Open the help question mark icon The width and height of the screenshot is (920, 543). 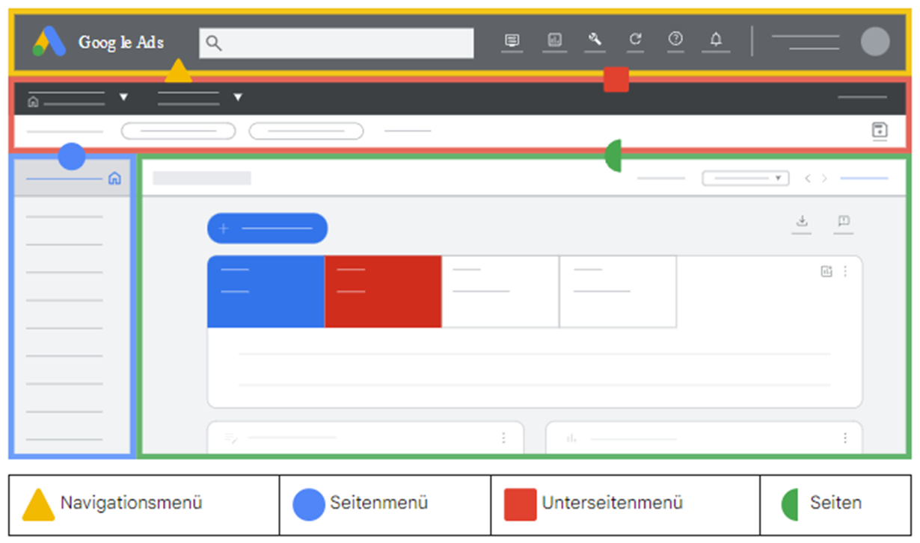pos(675,40)
